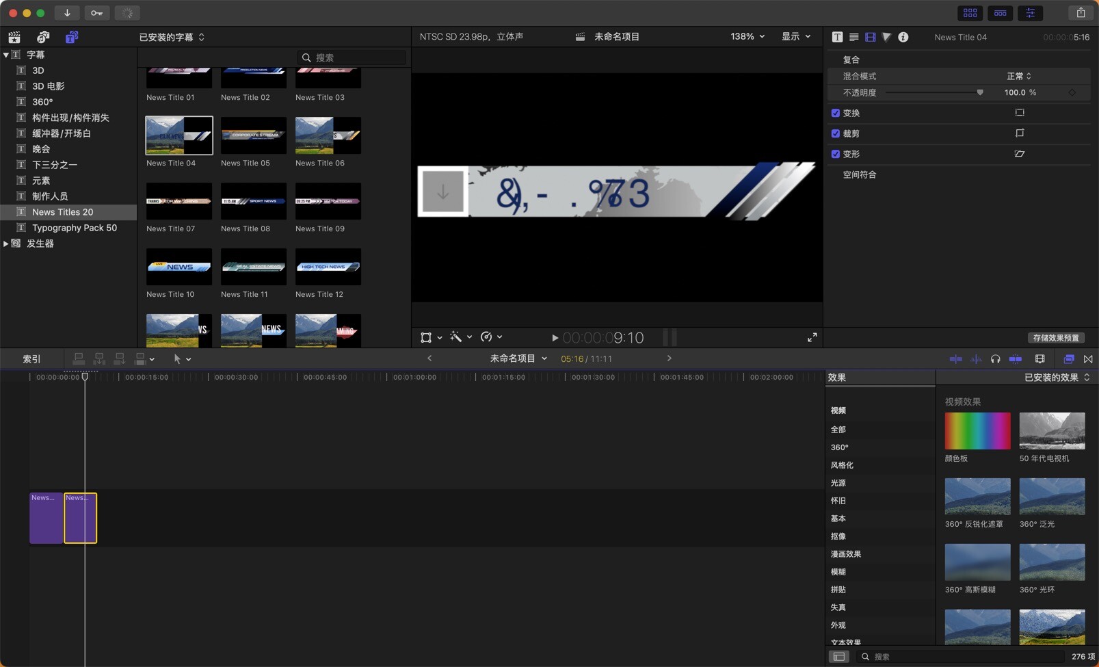Go forward in timeline history

click(x=669, y=358)
